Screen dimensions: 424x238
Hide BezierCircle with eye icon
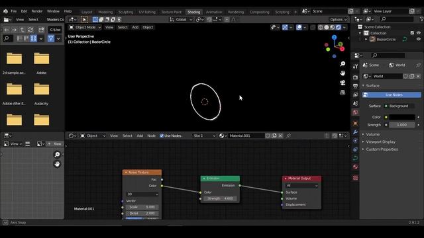419,39
